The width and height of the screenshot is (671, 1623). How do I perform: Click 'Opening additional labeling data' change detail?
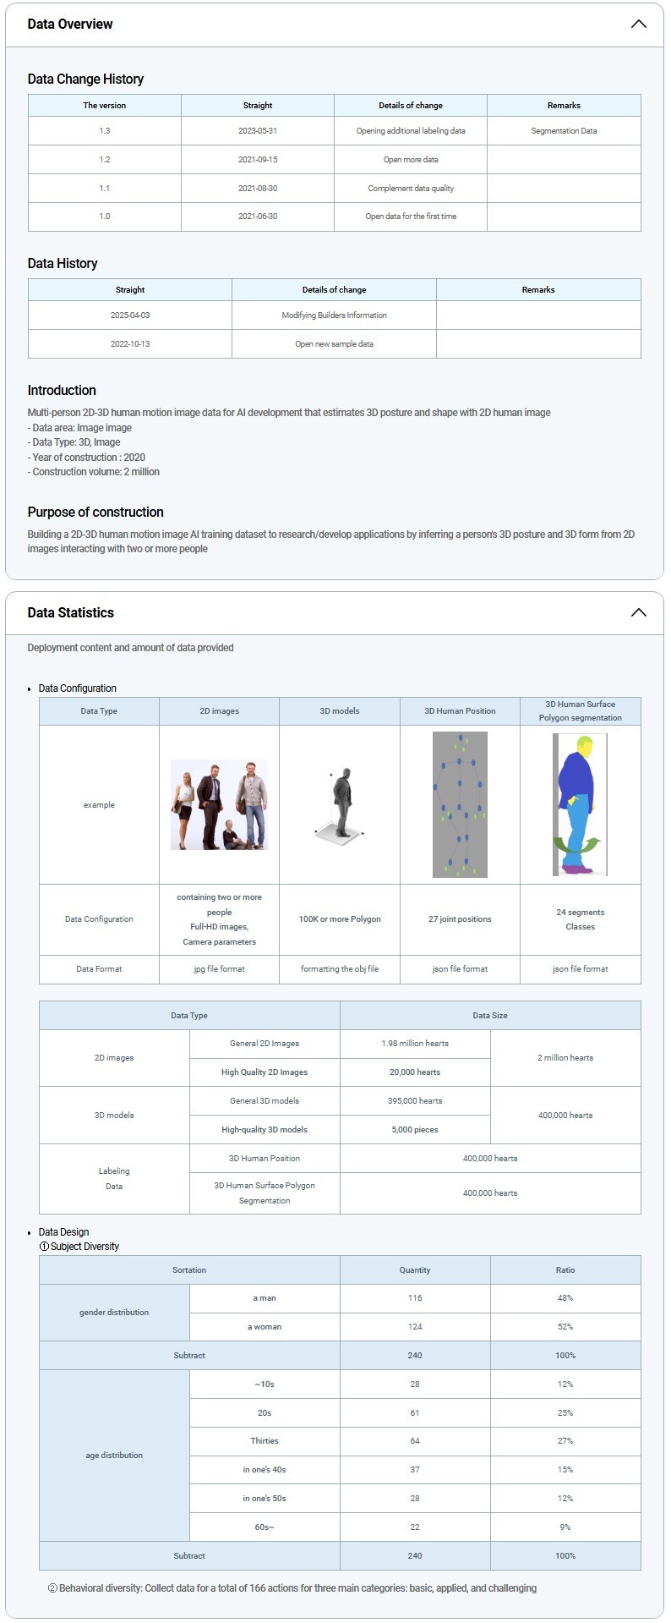[x=411, y=131]
